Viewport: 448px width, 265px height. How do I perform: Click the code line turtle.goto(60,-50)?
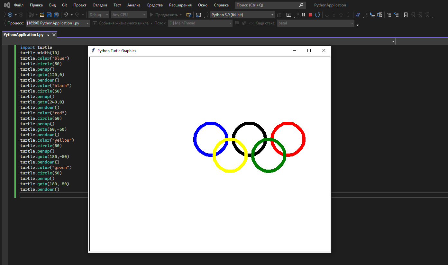tap(43, 129)
